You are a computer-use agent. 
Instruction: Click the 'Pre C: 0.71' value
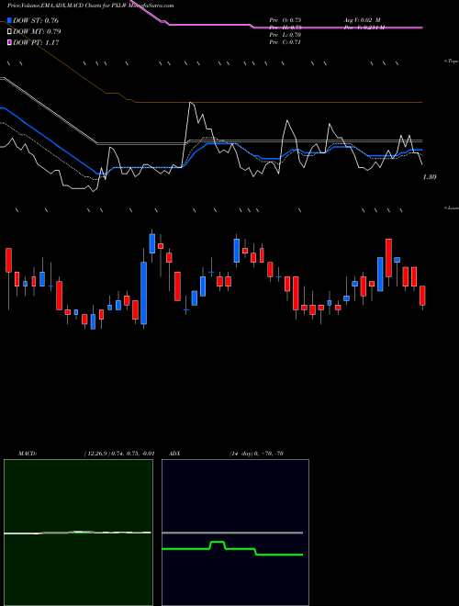click(x=285, y=42)
